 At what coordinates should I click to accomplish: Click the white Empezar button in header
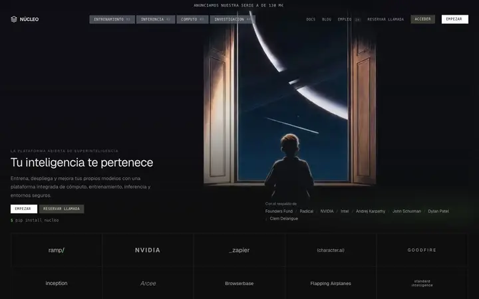coord(454,19)
